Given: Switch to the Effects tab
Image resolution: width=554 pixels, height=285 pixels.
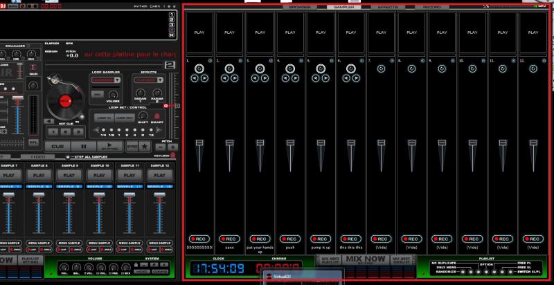Looking at the screenshot, I should point(387,6).
